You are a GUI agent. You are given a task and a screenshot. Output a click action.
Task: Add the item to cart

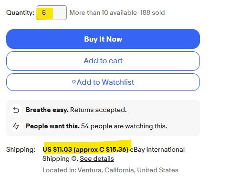click(103, 61)
